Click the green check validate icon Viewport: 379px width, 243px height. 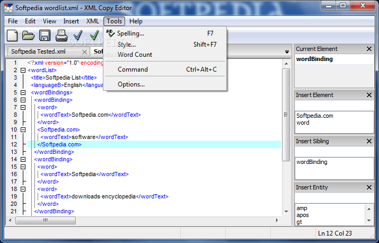coord(94,36)
